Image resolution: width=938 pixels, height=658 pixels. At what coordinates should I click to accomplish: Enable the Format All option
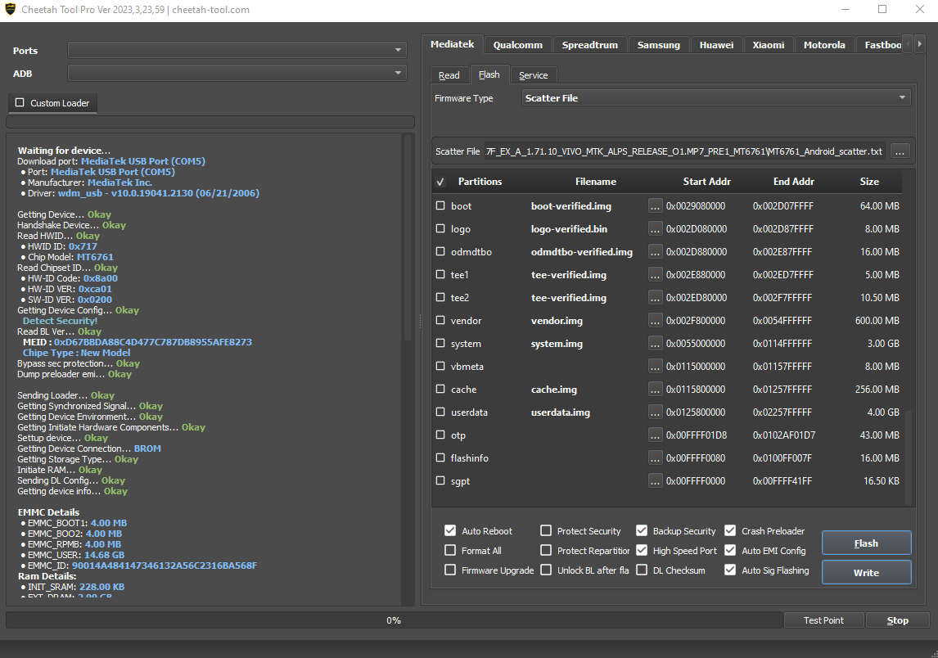coord(450,550)
